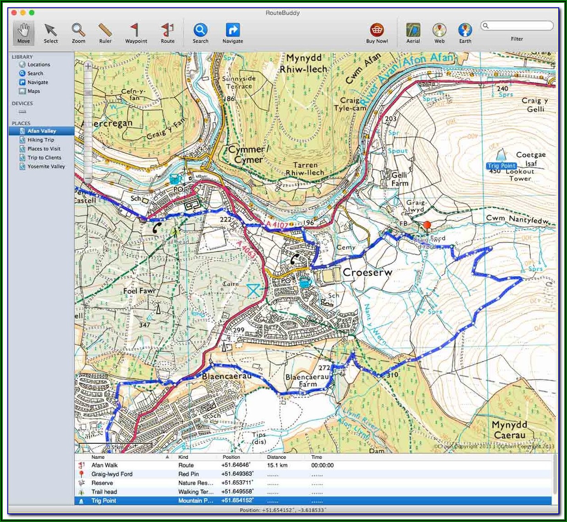Select Hiking Trip in Places list

tap(41, 140)
